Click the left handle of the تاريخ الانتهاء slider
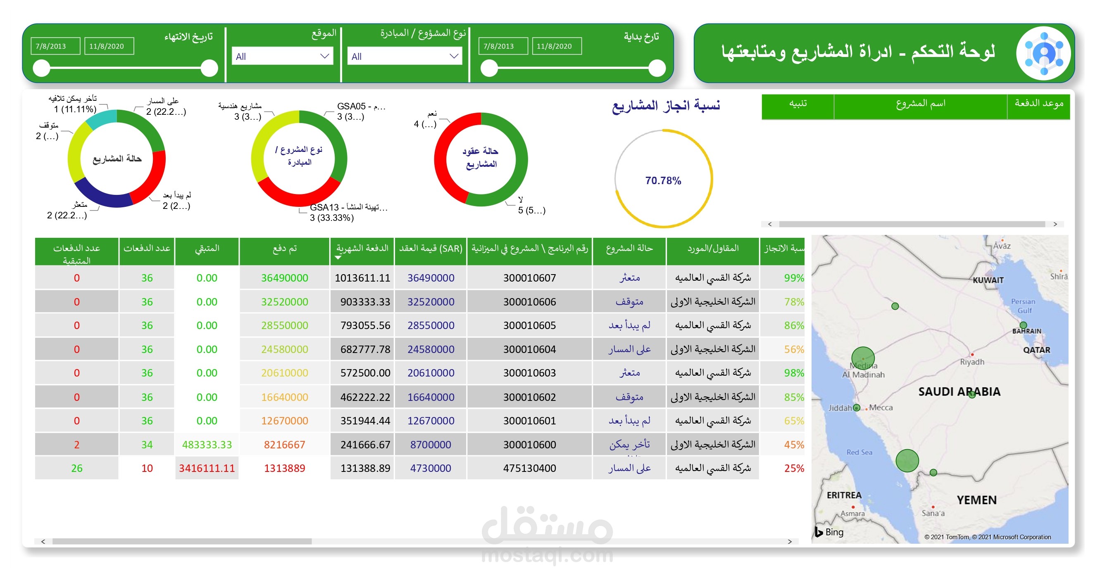 tap(42, 68)
